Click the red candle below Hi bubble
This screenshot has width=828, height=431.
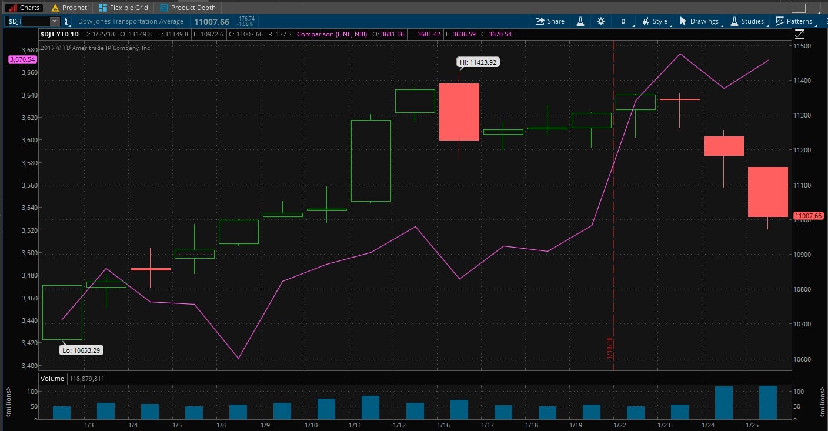[459, 112]
